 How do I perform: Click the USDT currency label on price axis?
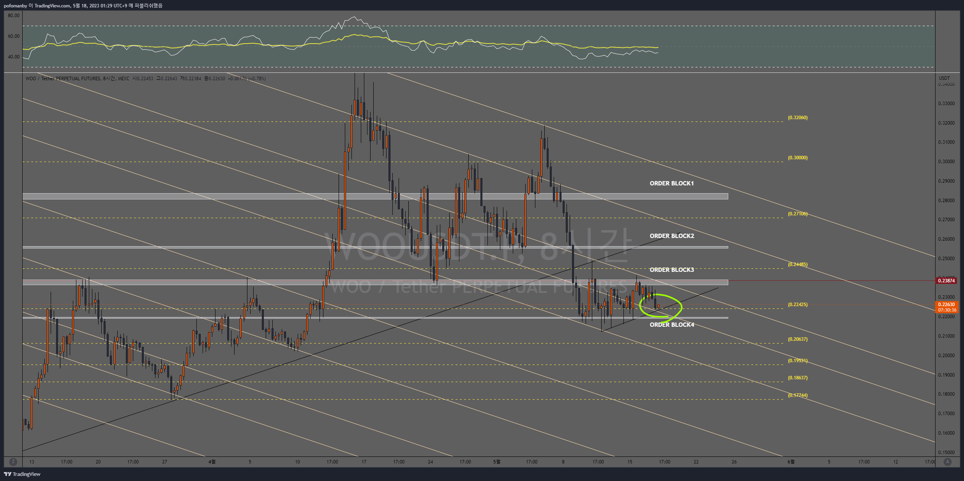click(944, 78)
